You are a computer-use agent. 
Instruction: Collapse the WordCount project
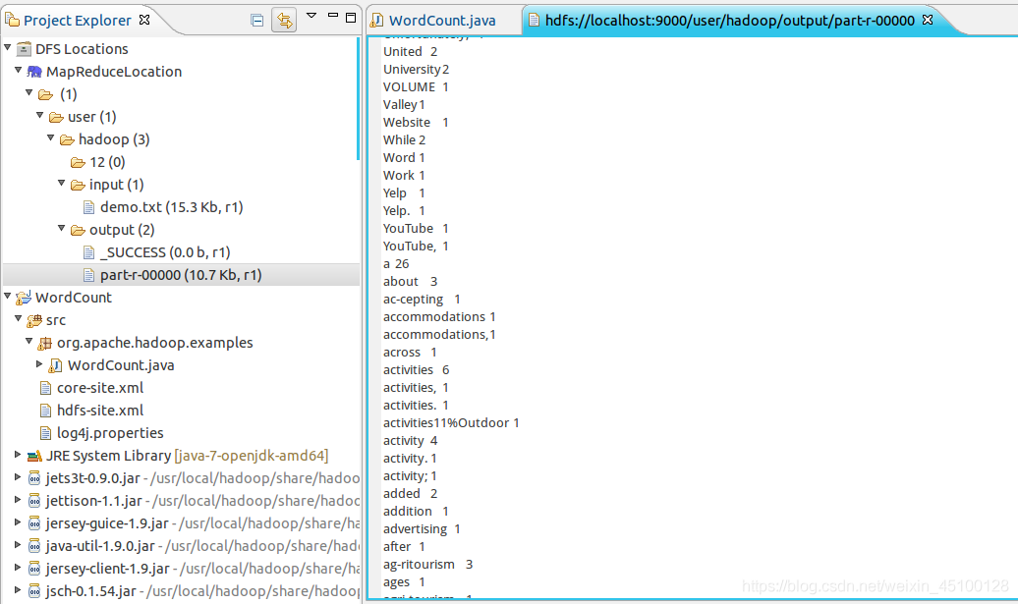[x=8, y=296]
